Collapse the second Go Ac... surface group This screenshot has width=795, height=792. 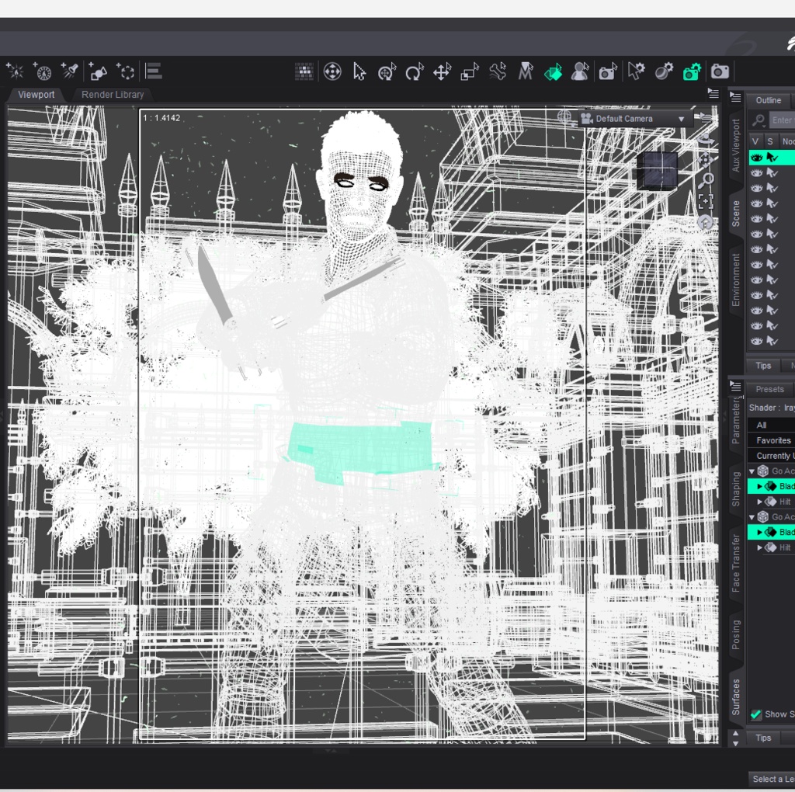point(752,516)
